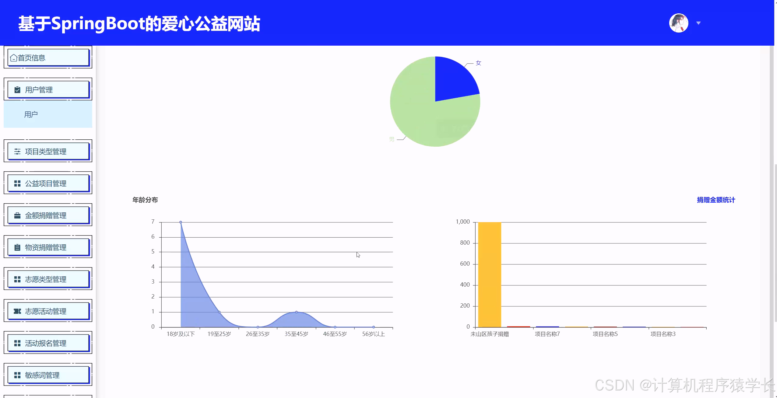
Task: Click the clipboard icon beside 用户管理
Action: tap(17, 90)
